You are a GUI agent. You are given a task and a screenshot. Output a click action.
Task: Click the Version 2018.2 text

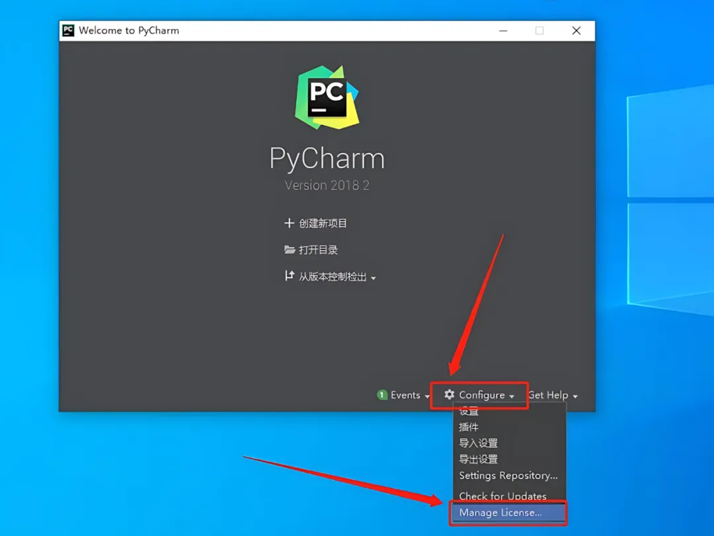coord(327,185)
